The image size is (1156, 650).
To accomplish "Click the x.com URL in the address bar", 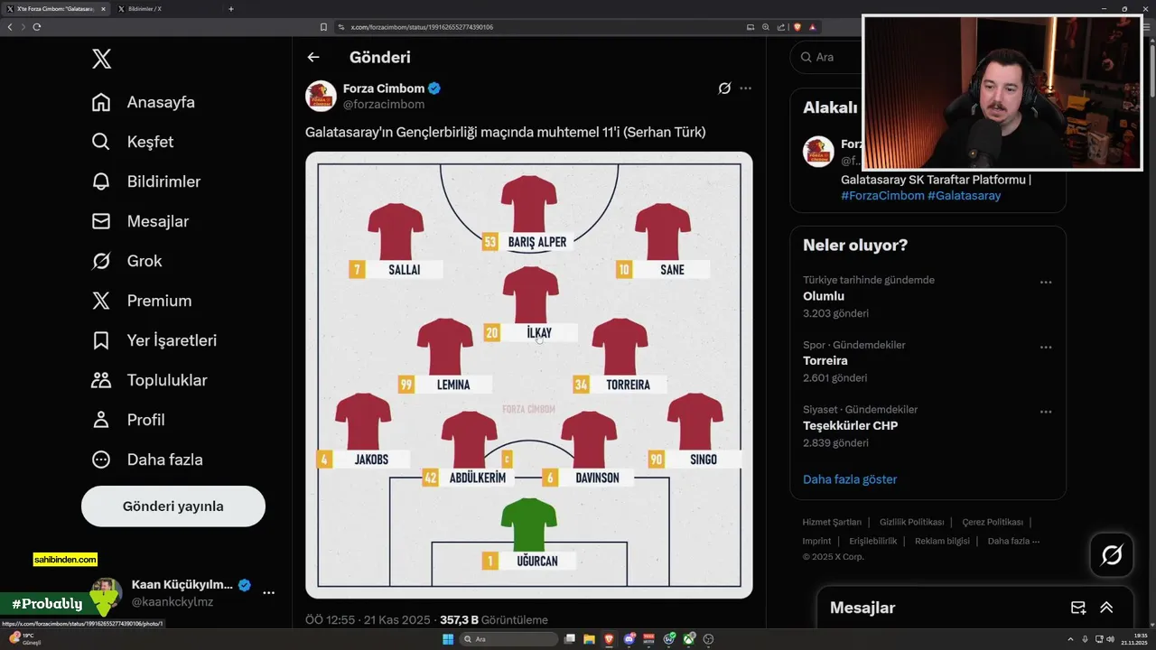I will (422, 27).
